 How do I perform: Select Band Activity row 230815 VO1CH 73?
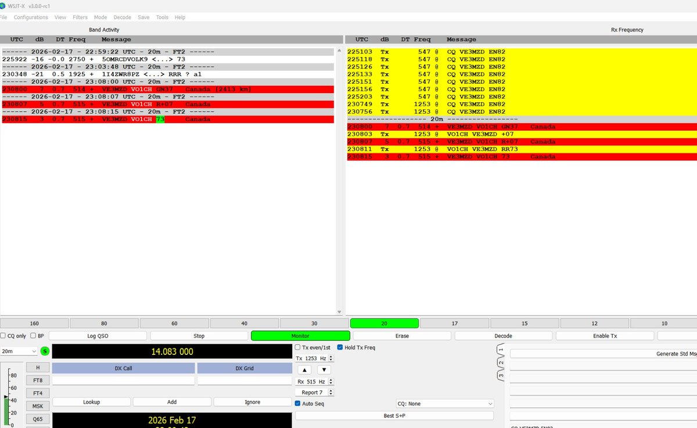pos(167,119)
